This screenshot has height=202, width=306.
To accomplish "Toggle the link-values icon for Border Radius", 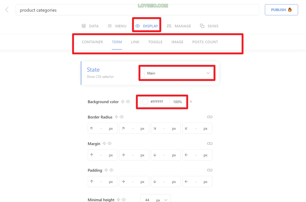I will [x=210, y=117].
